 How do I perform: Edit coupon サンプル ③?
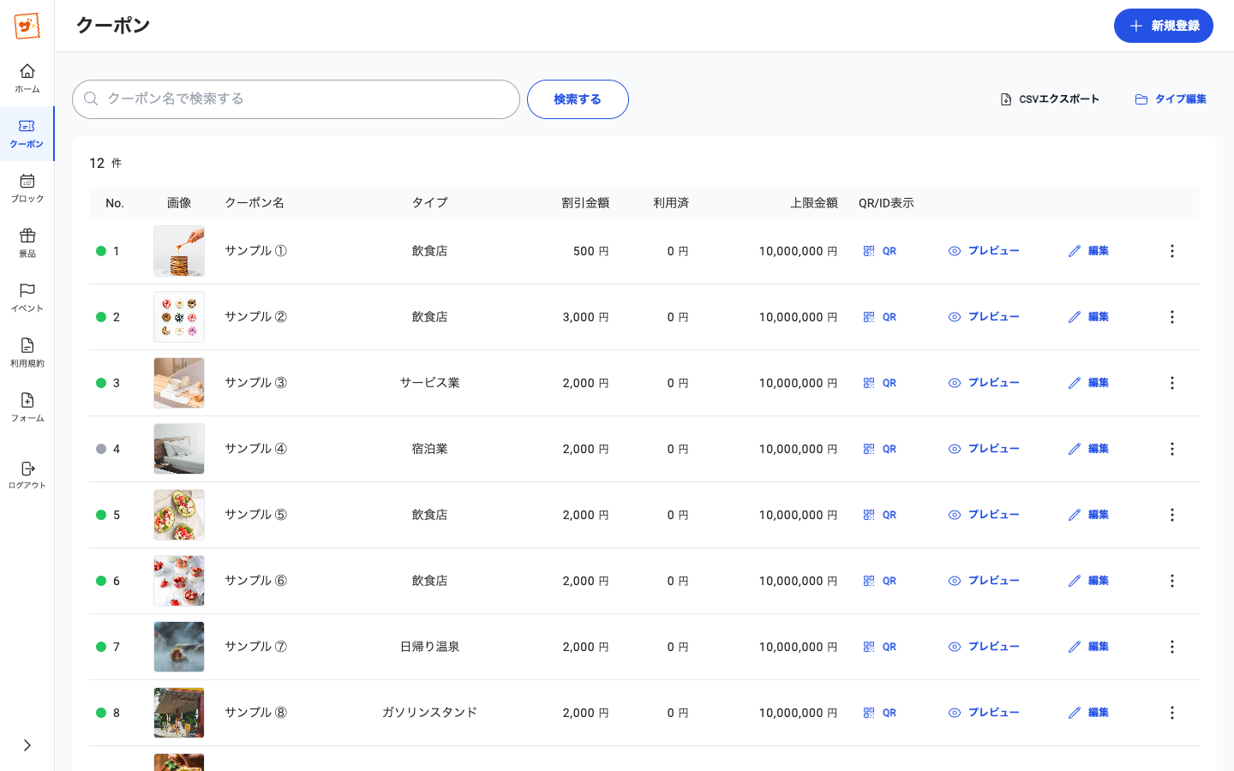[x=1088, y=383]
